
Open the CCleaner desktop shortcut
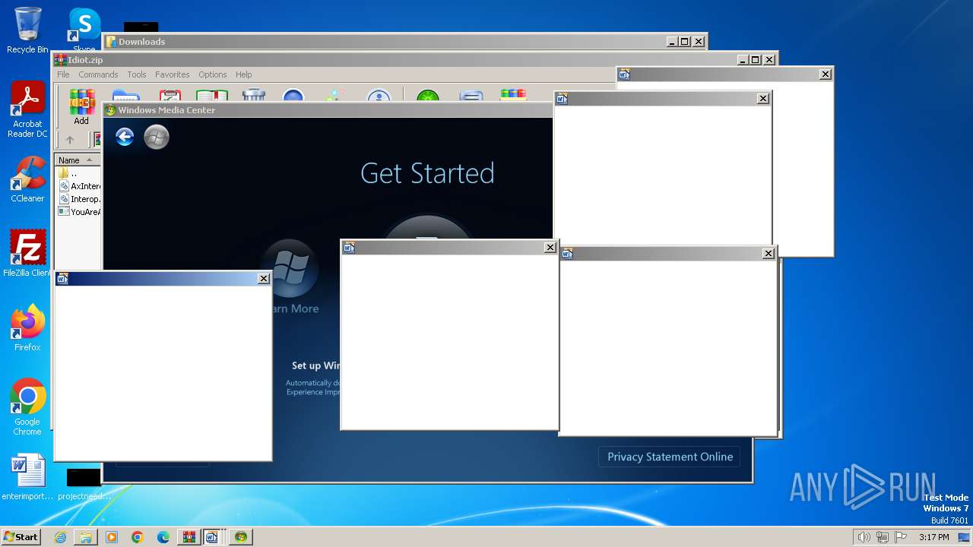click(x=27, y=179)
